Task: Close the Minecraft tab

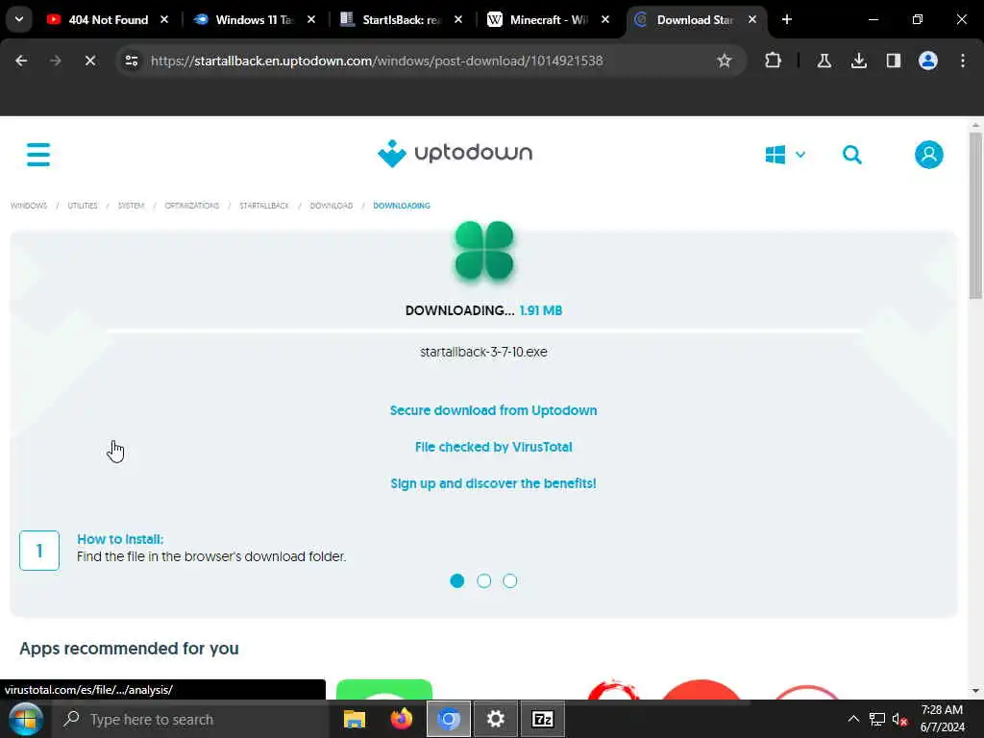Action: click(605, 19)
